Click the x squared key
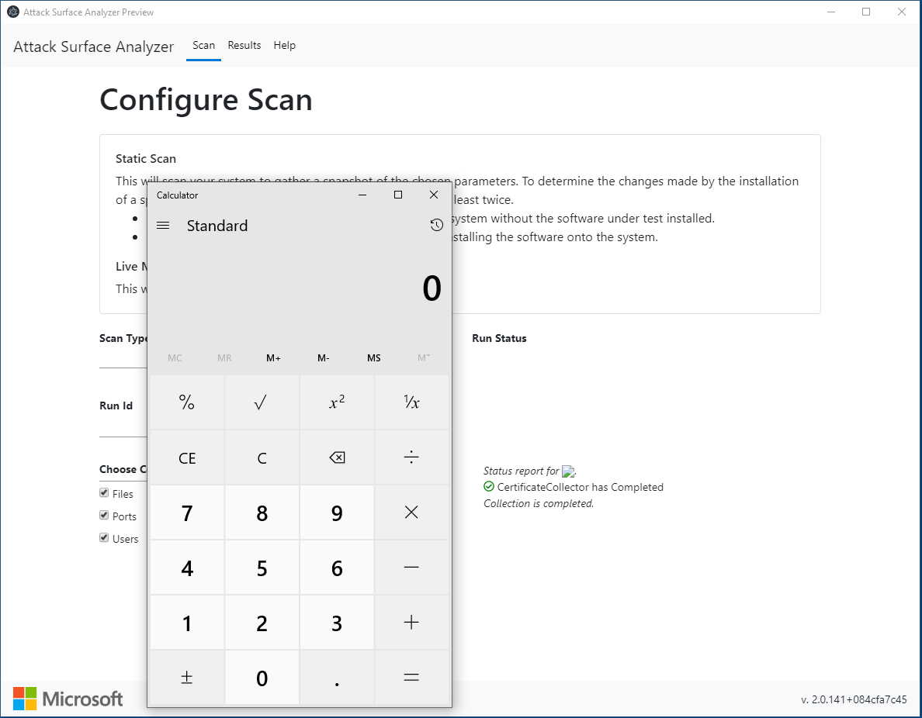The image size is (922, 718). point(337,402)
